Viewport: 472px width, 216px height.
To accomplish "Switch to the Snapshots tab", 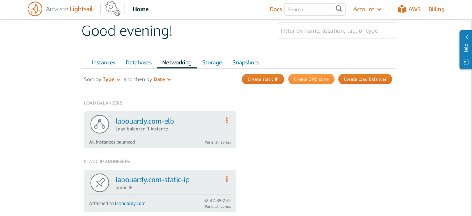I will tap(245, 62).
